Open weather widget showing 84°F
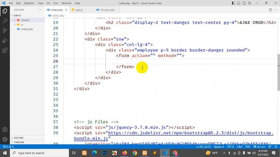 (212, 153)
